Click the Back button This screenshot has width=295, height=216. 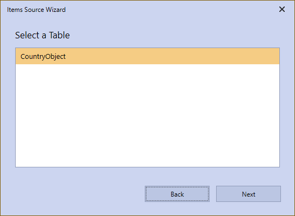point(177,194)
